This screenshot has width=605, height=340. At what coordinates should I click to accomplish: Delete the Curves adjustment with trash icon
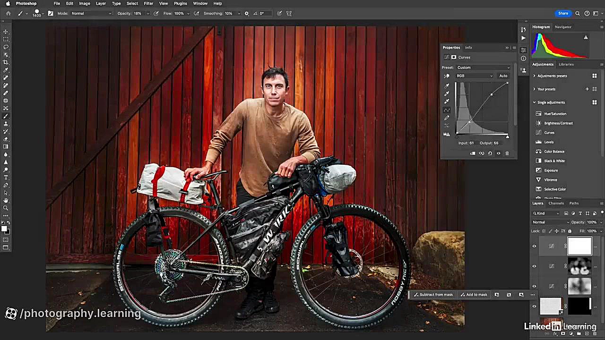click(x=507, y=153)
